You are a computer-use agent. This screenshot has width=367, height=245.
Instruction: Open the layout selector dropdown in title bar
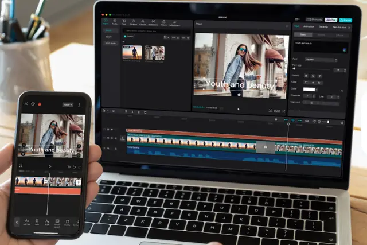[298, 19]
